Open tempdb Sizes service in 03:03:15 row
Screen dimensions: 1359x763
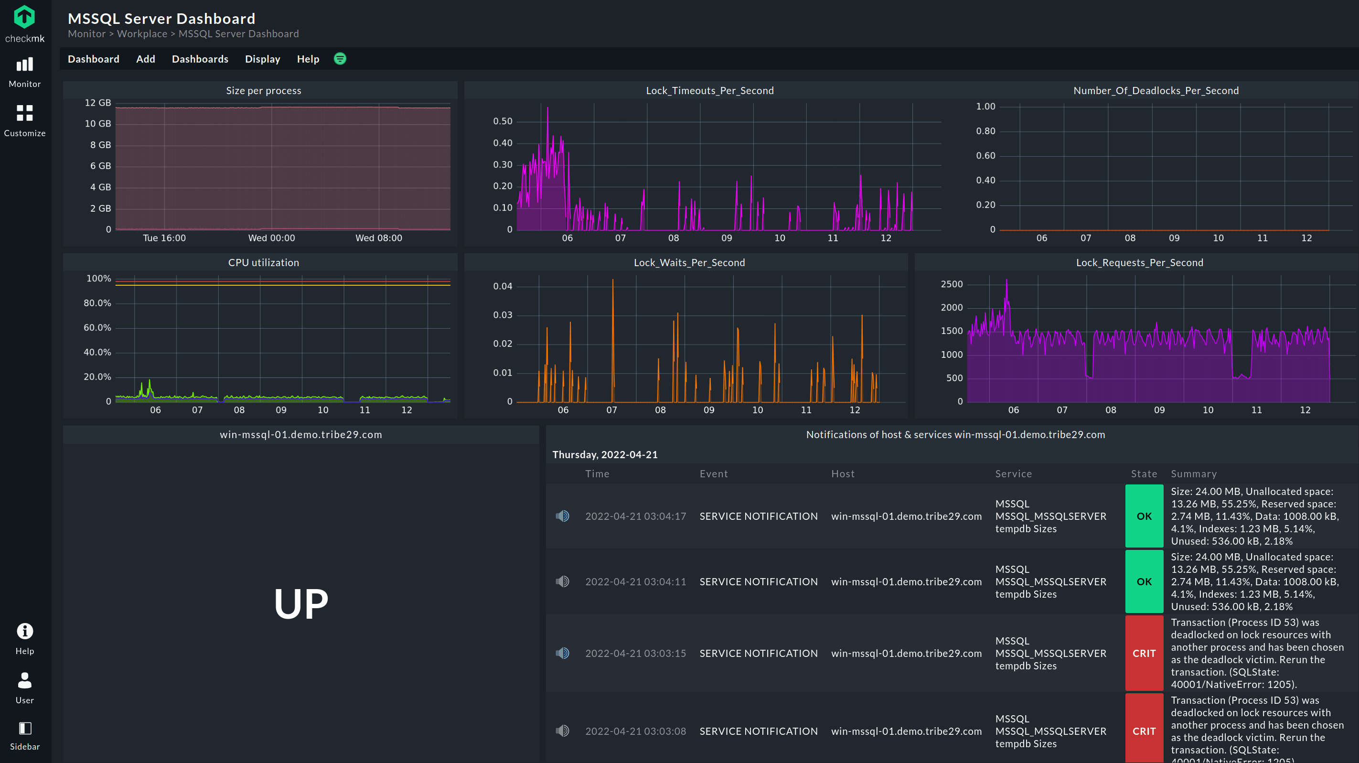[1051, 653]
